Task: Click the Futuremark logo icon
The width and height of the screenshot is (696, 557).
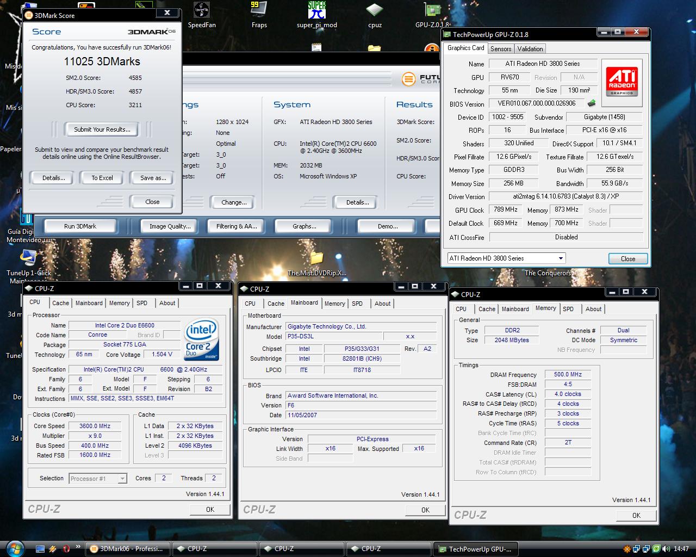Action: pyautogui.click(x=408, y=79)
